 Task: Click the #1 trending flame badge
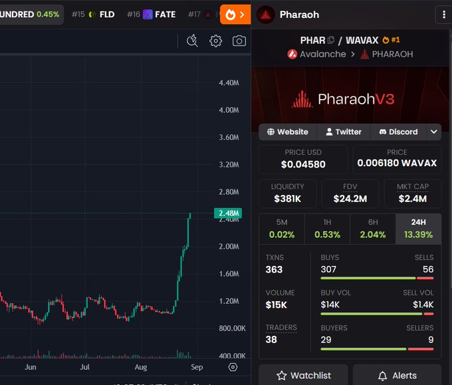tap(391, 40)
